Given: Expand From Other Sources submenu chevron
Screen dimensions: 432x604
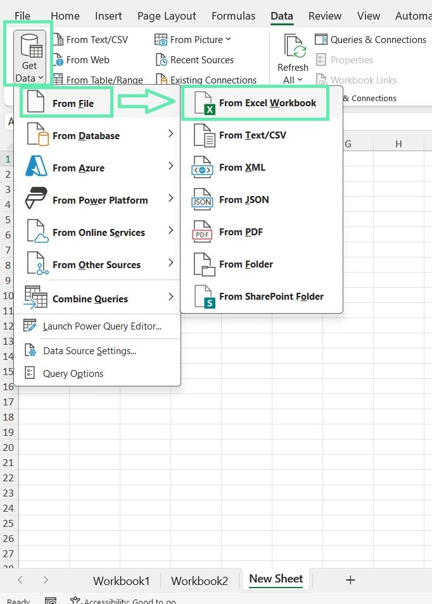Looking at the screenshot, I should pyautogui.click(x=171, y=262).
